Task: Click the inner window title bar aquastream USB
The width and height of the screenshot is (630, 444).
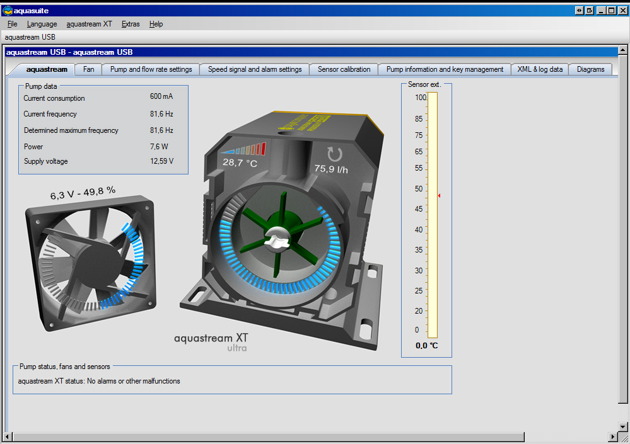Action: pyautogui.click(x=310, y=52)
